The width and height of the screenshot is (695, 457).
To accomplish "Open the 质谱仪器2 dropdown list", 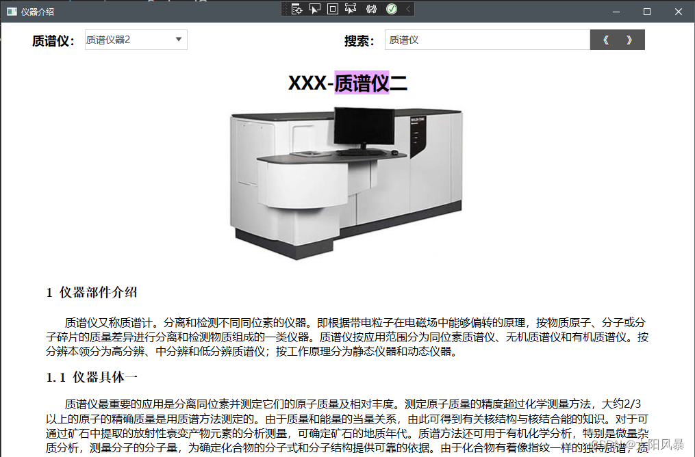I will (x=136, y=40).
